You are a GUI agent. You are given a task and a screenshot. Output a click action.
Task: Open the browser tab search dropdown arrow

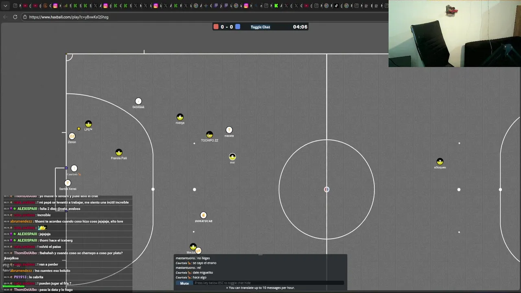coord(5,6)
